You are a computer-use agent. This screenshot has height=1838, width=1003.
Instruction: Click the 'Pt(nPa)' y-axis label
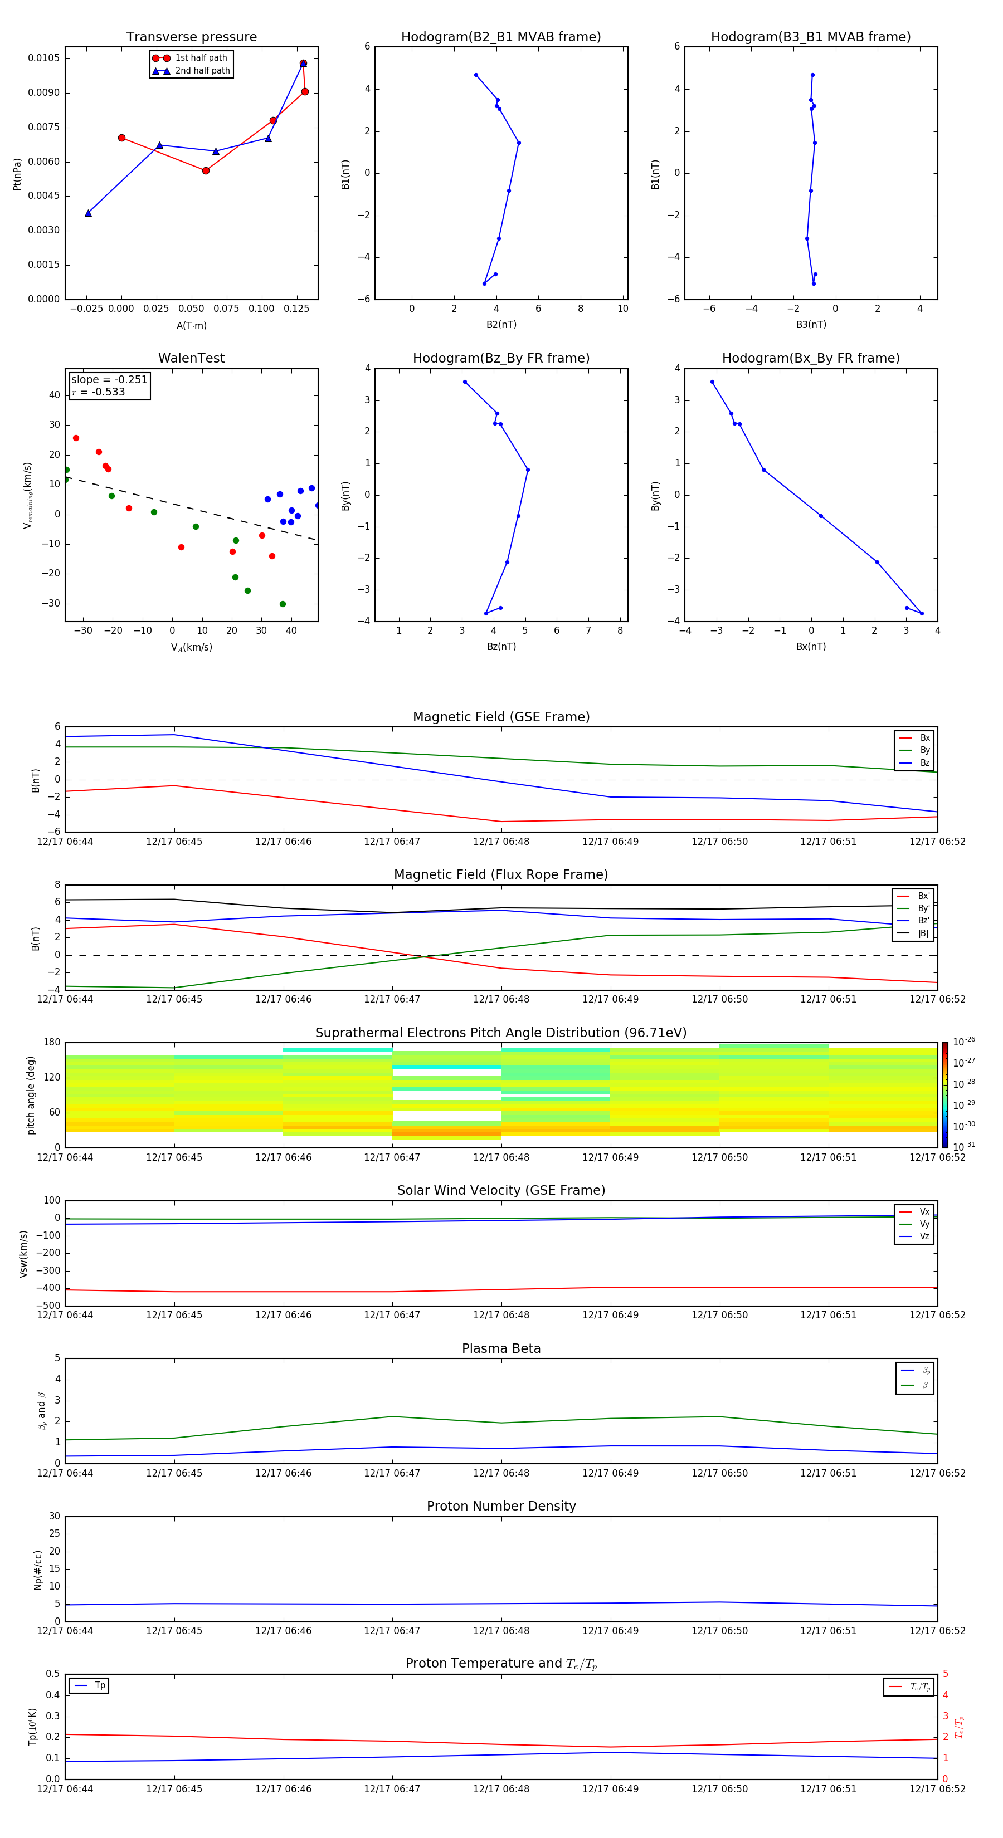[x=17, y=173]
